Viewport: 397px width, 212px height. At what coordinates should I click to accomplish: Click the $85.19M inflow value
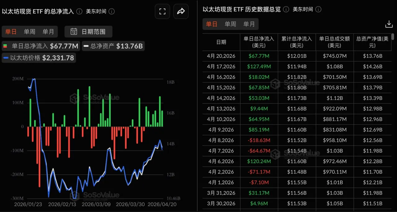(x=259, y=130)
